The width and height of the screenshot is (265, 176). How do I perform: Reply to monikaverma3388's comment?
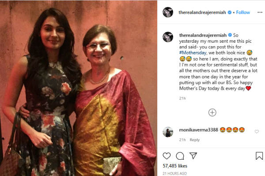point(194,139)
